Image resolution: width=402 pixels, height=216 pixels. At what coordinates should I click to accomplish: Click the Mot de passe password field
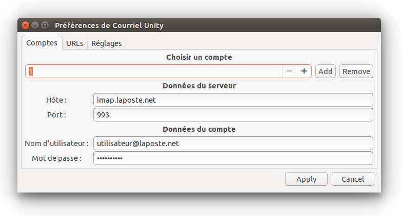pyautogui.click(x=233, y=158)
